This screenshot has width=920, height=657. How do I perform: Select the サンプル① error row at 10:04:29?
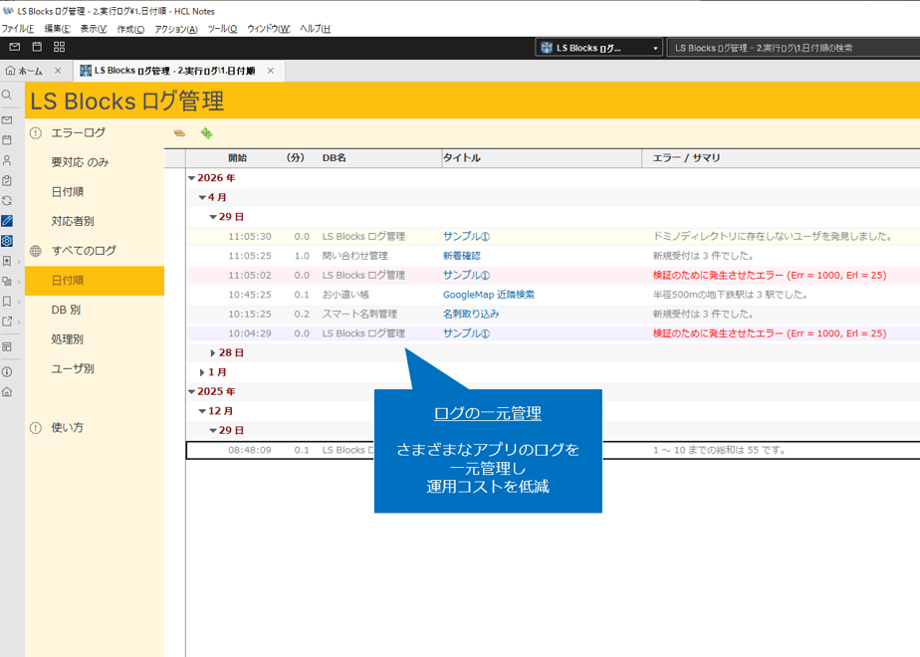point(553,333)
